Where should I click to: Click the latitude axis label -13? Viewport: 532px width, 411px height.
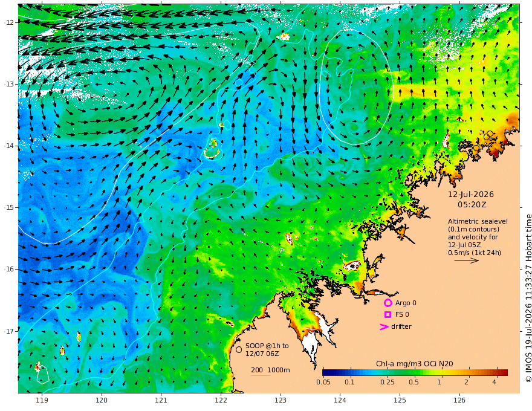9,84
